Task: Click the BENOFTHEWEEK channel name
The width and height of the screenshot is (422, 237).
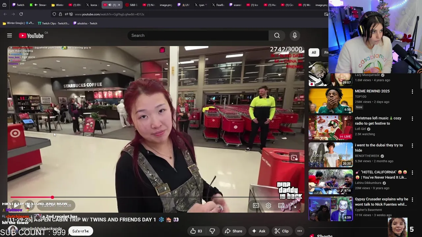Action: [x=367, y=156]
